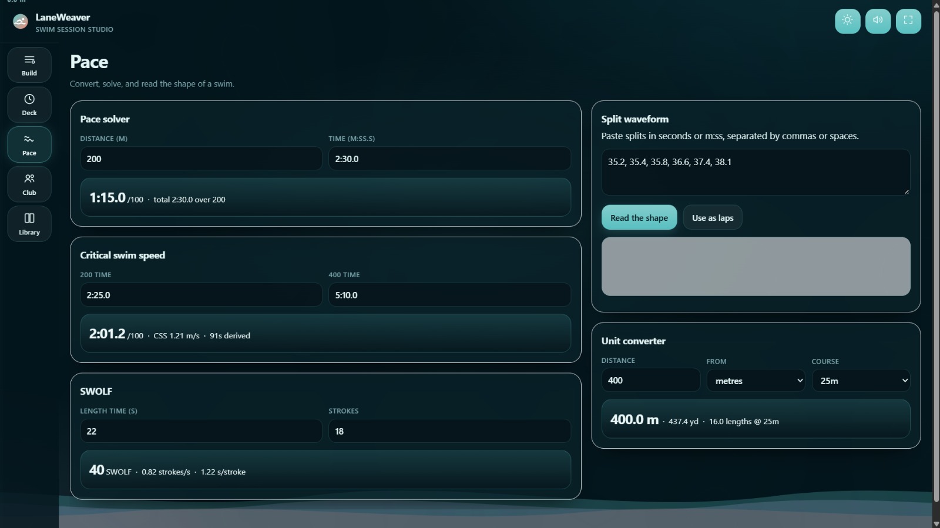
Task: Toggle sound with speaker icon
Action: pos(878,21)
